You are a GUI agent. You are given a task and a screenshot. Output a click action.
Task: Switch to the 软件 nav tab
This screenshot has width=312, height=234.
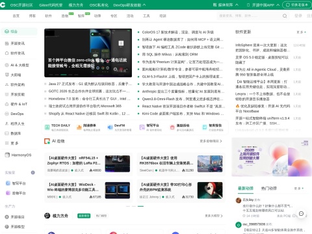pyautogui.click(x=48, y=16)
